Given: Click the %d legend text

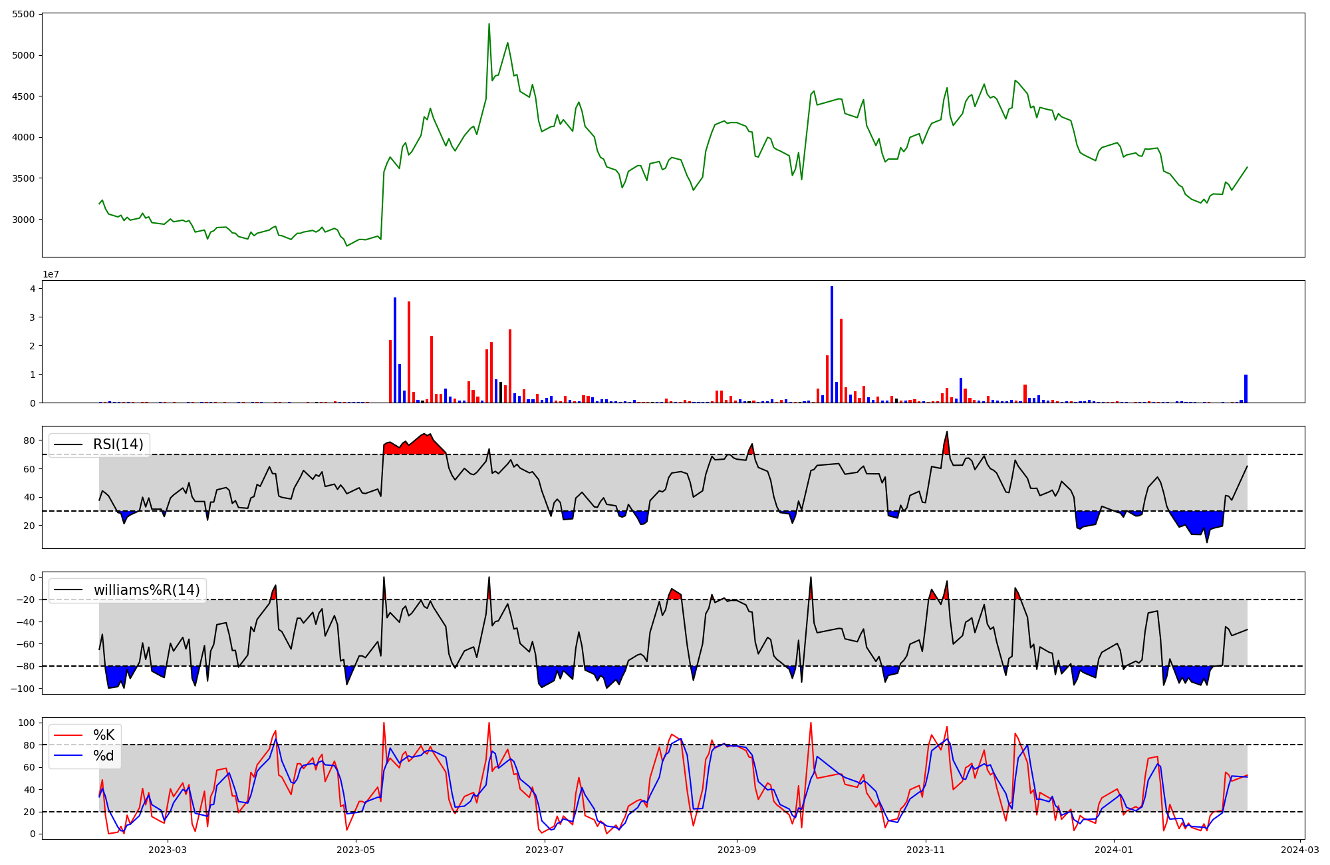Looking at the screenshot, I should point(104,756).
